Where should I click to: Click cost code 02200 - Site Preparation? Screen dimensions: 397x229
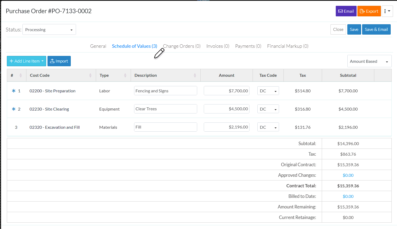[53, 91]
